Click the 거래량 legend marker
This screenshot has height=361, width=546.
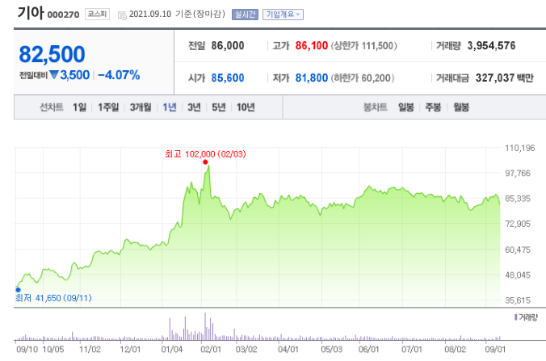(x=515, y=317)
